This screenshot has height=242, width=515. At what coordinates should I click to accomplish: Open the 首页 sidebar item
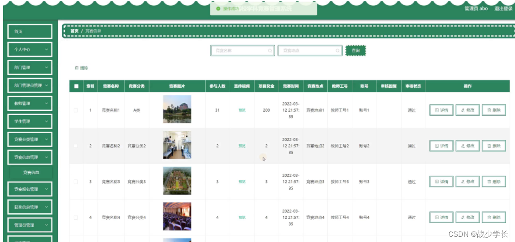pos(29,32)
